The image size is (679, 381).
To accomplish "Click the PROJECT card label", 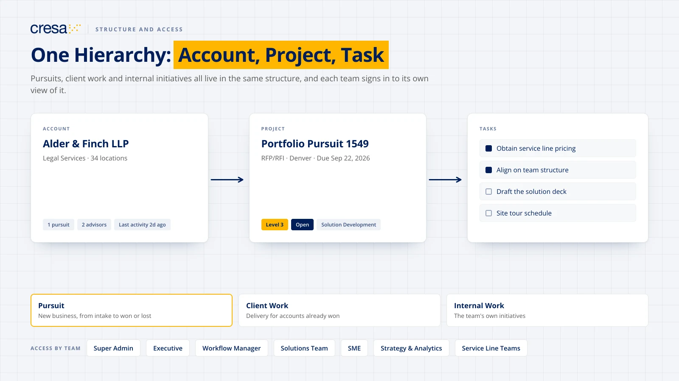I will tap(273, 129).
